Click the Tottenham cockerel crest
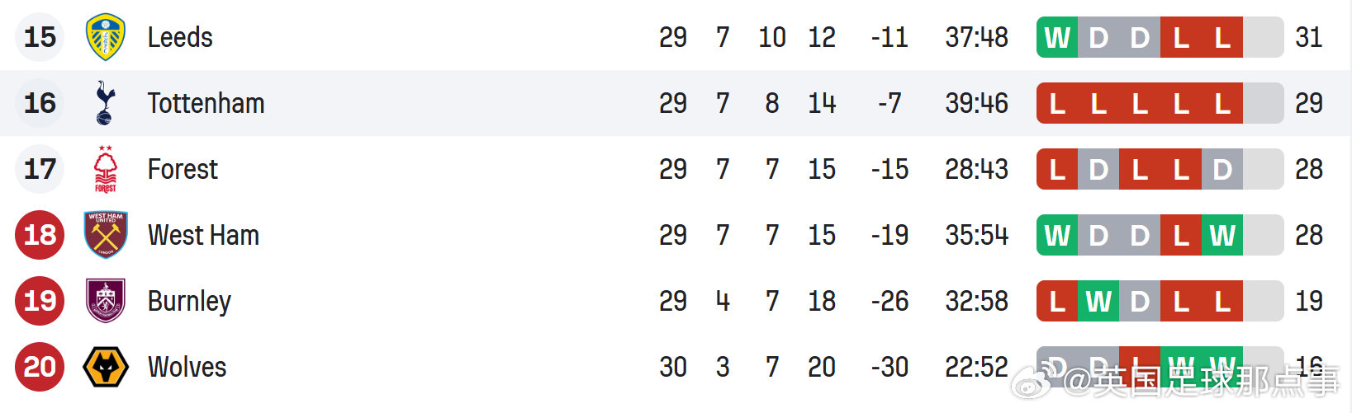The image size is (1352, 413). (x=105, y=103)
